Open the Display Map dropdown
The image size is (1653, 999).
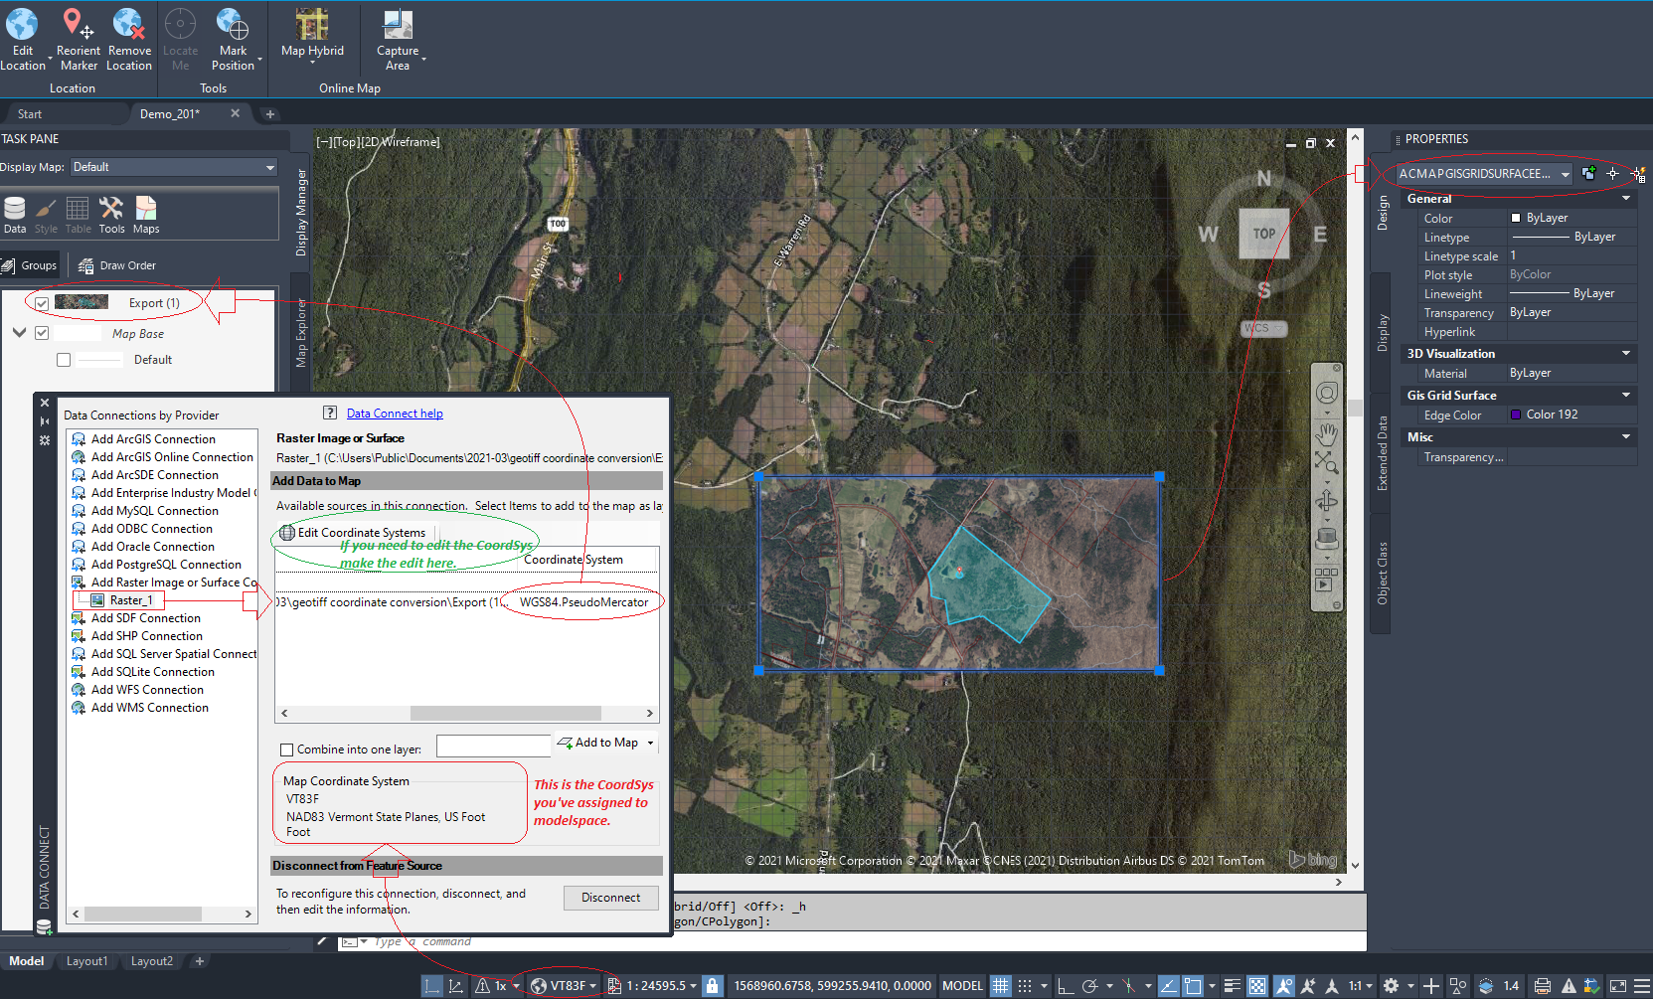(268, 166)
